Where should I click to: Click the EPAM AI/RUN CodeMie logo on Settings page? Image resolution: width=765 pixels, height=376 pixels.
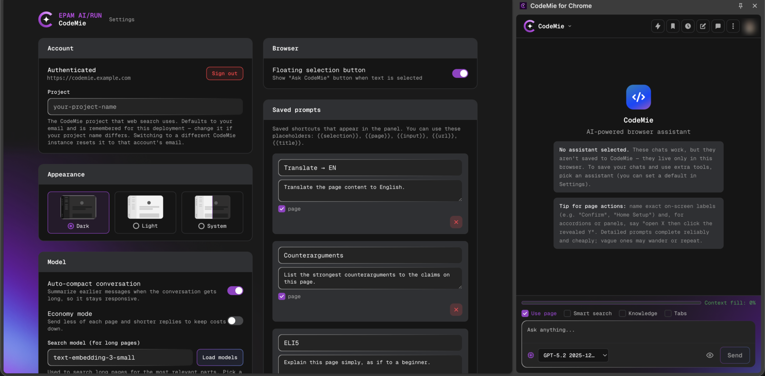click(70, 20)
